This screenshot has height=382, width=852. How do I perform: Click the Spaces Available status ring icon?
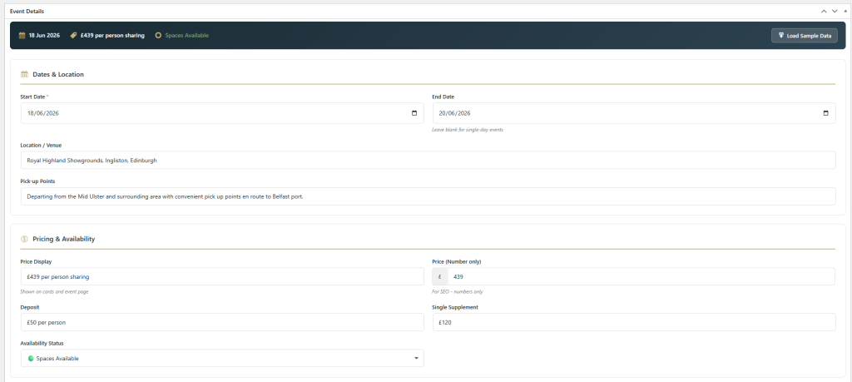[x=158, y=36]
